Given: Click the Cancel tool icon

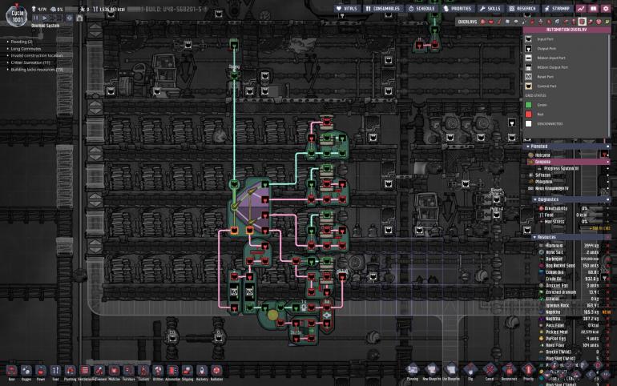Looking at the screenshot, I should pyautogui.click(x=489, y=370).
